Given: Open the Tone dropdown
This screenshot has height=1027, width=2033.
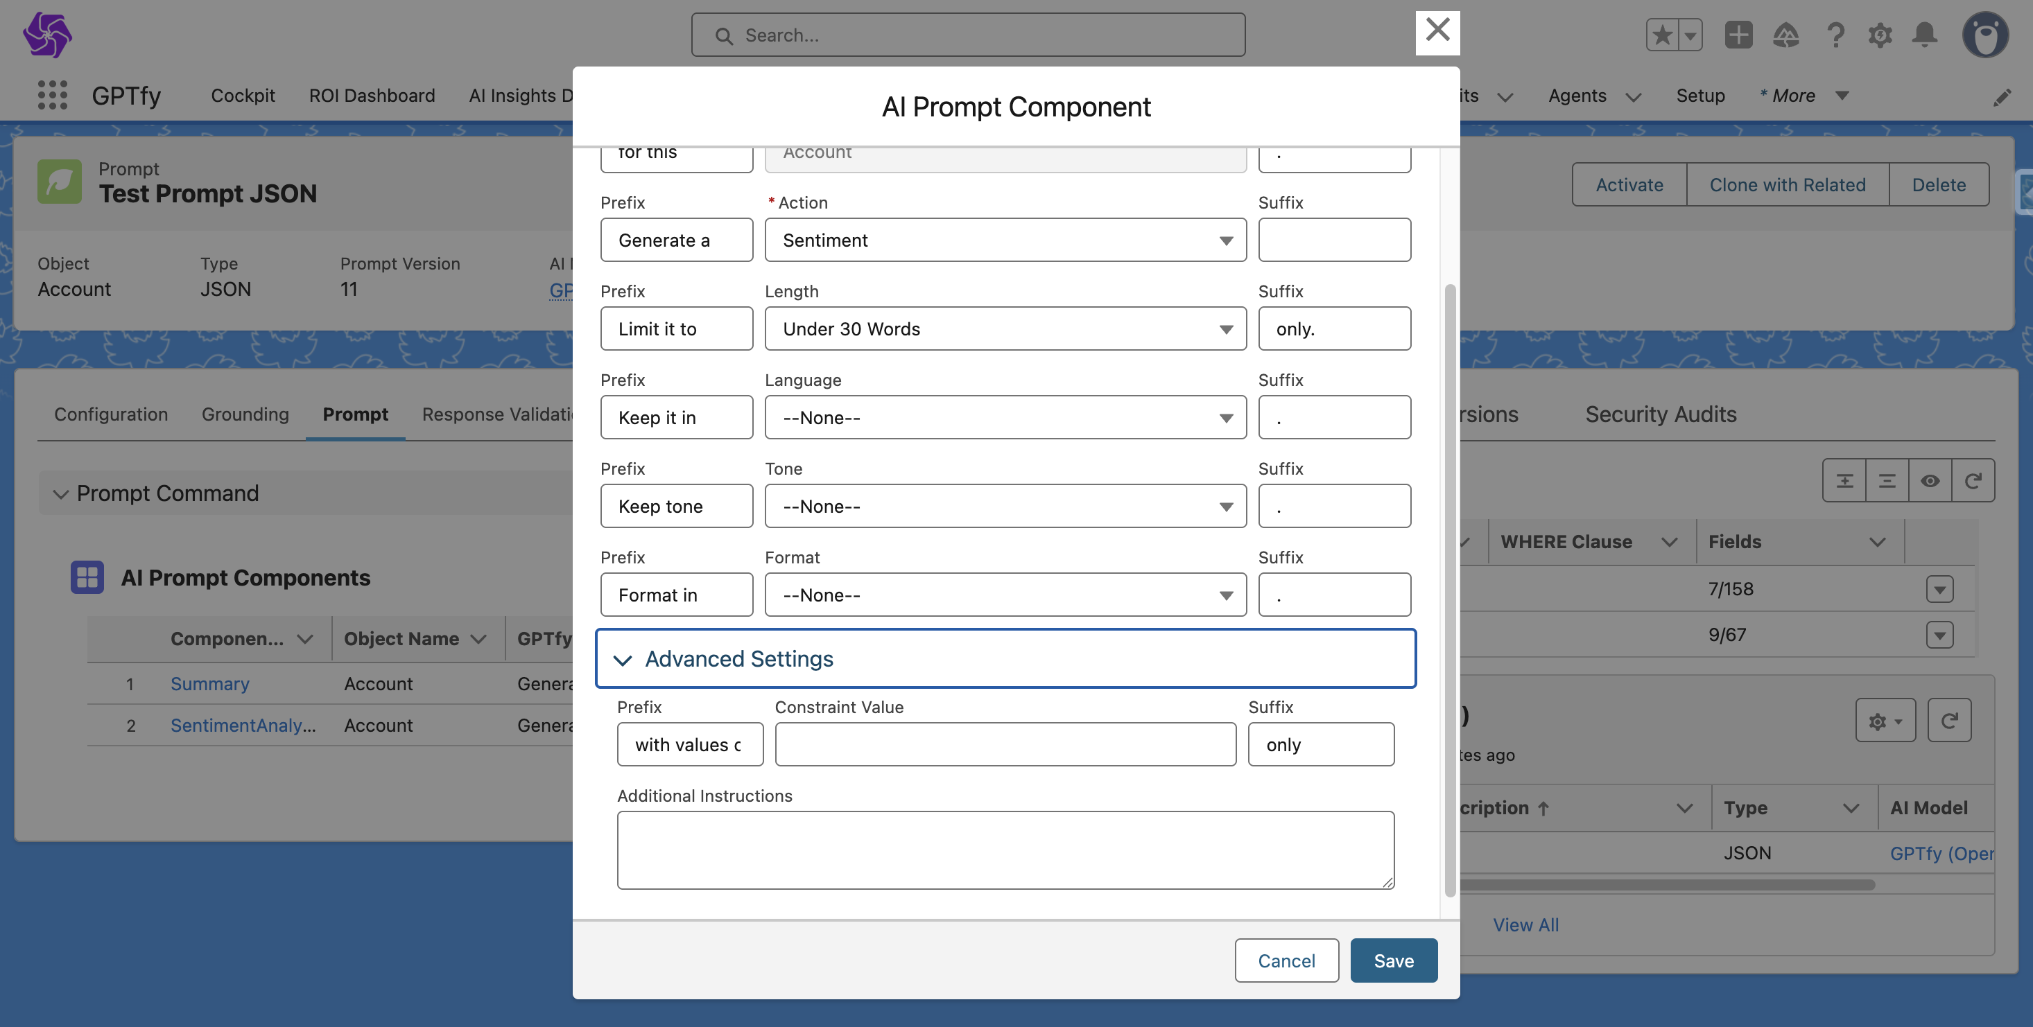Looking at the screenshot, I should [1005, 507].
